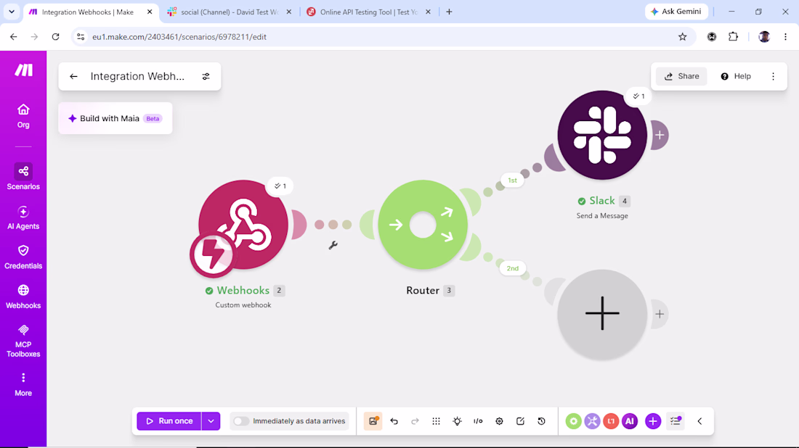Open the checklist panel icon

click(676, 421)
